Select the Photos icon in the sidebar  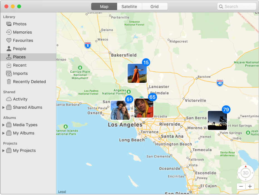8,24
